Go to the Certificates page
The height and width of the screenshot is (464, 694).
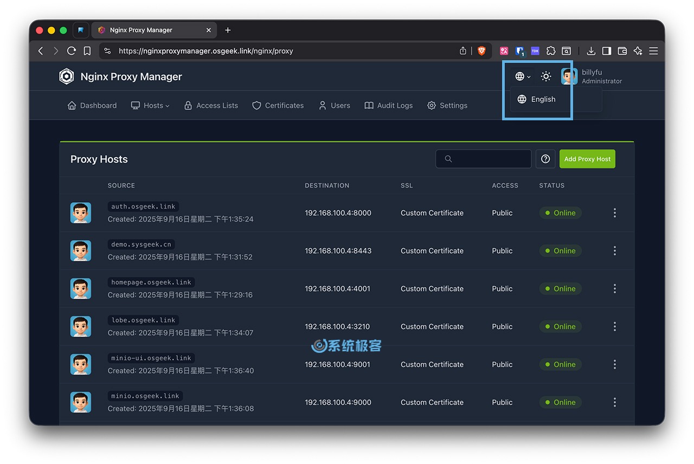tap(278, 106)
